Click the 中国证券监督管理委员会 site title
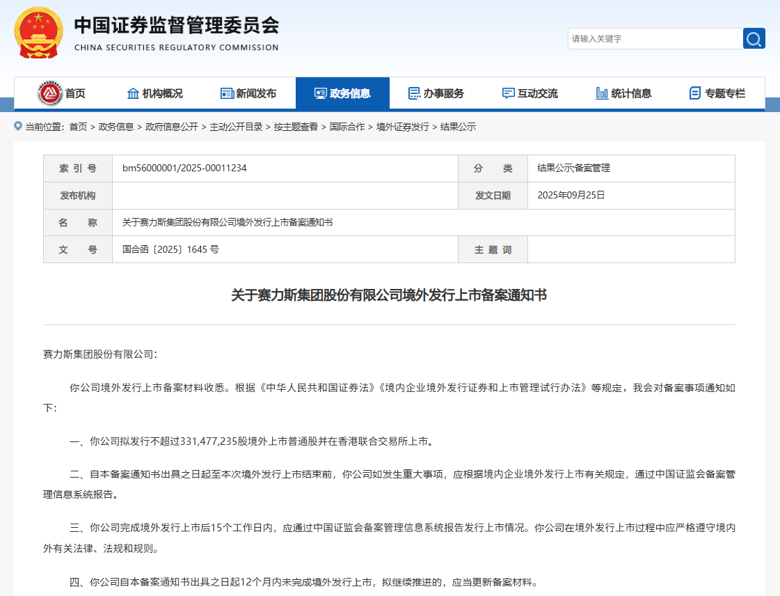The height and width of the screenshot is (596, 780). click(176, 26)
